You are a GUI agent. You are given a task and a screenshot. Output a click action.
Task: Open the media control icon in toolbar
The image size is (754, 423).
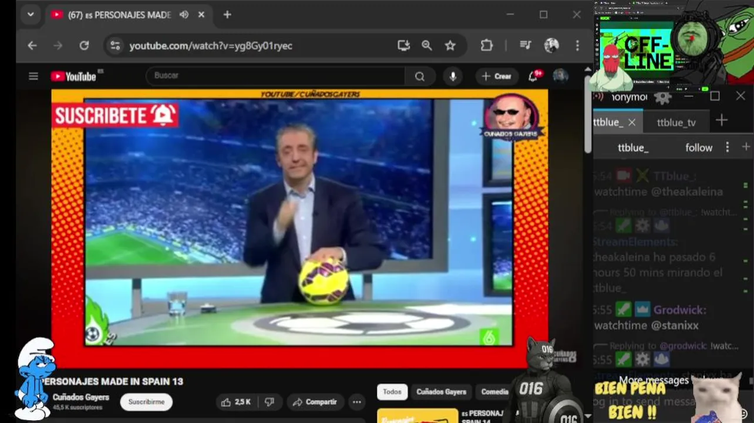[526, 45]
